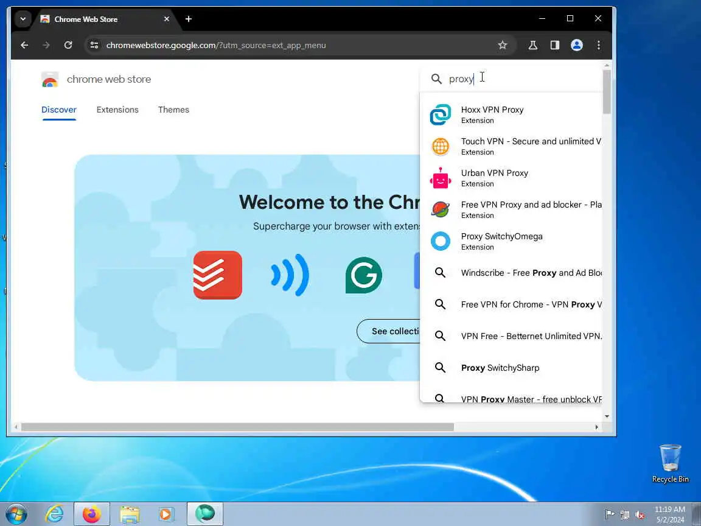The height and width of the screenshot is (526, 701).
Task: Open the Windows Start menu
Action: (x=16, y=514)
